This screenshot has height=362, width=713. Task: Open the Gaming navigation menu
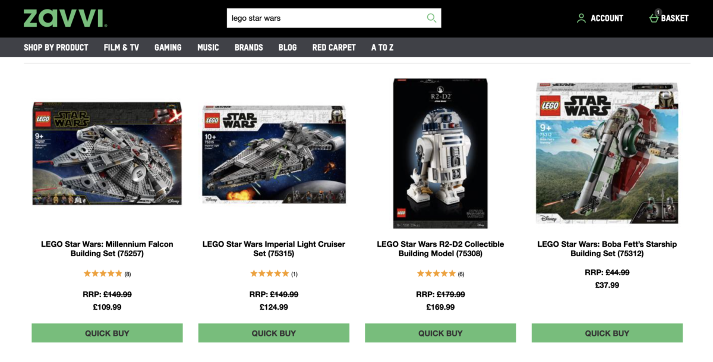pyautogui.click(x=168, y=48)
